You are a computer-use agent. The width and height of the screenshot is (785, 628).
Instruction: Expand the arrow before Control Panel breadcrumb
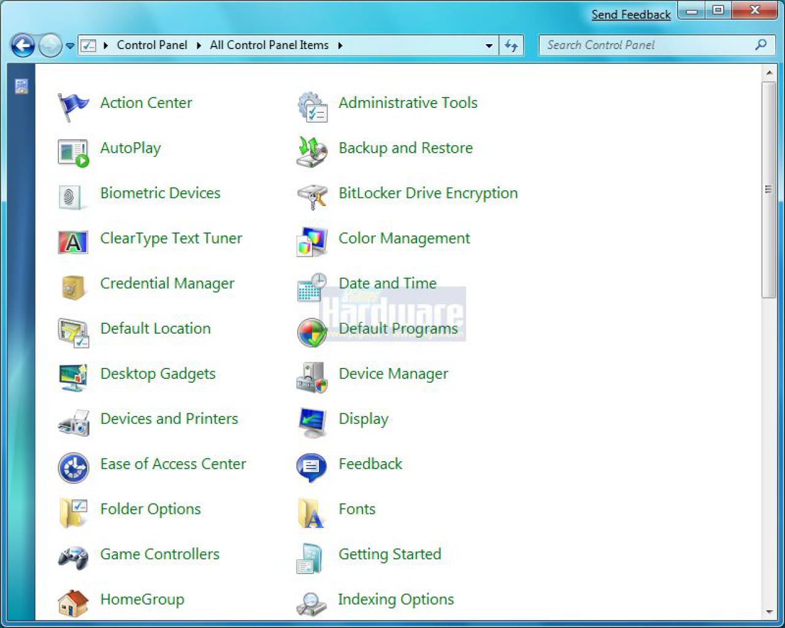click(x=106, y=45)
